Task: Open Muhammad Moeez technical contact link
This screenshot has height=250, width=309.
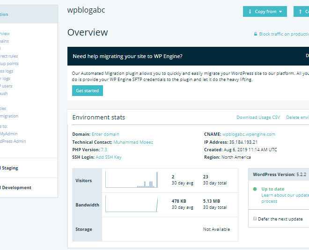Action: pyautogui.click(x=133, y=142)
